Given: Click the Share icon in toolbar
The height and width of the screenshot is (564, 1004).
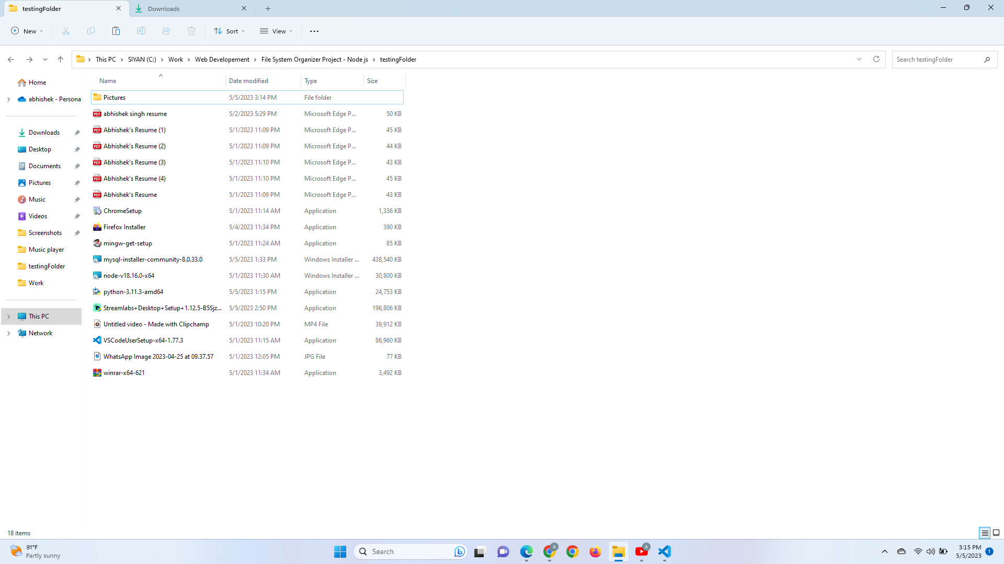Looking at the screenshot, I should (x=166, y=31).
